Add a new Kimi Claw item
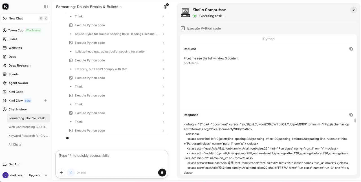The image size is (361, 182). click(45, 100)
